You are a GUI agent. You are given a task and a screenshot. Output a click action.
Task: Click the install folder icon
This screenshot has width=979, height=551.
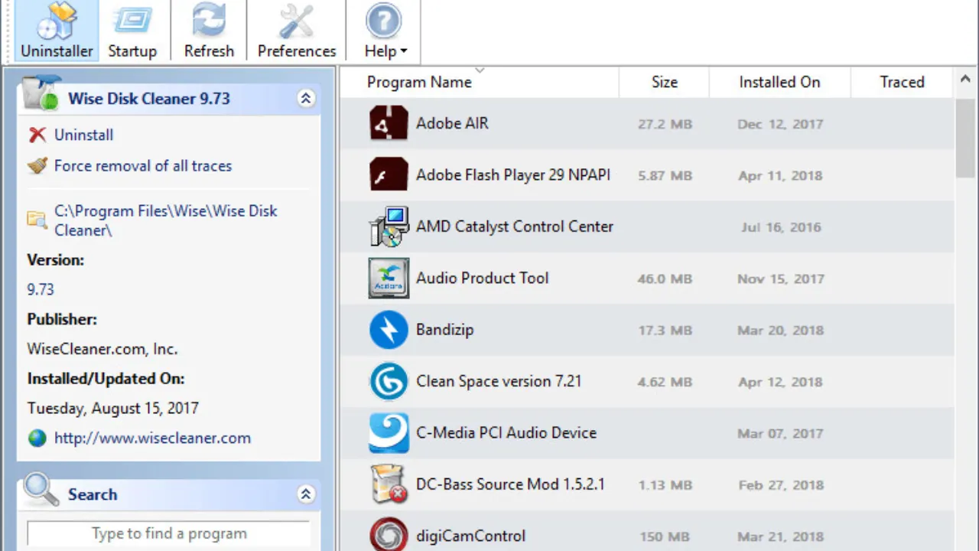coord(37,220)
